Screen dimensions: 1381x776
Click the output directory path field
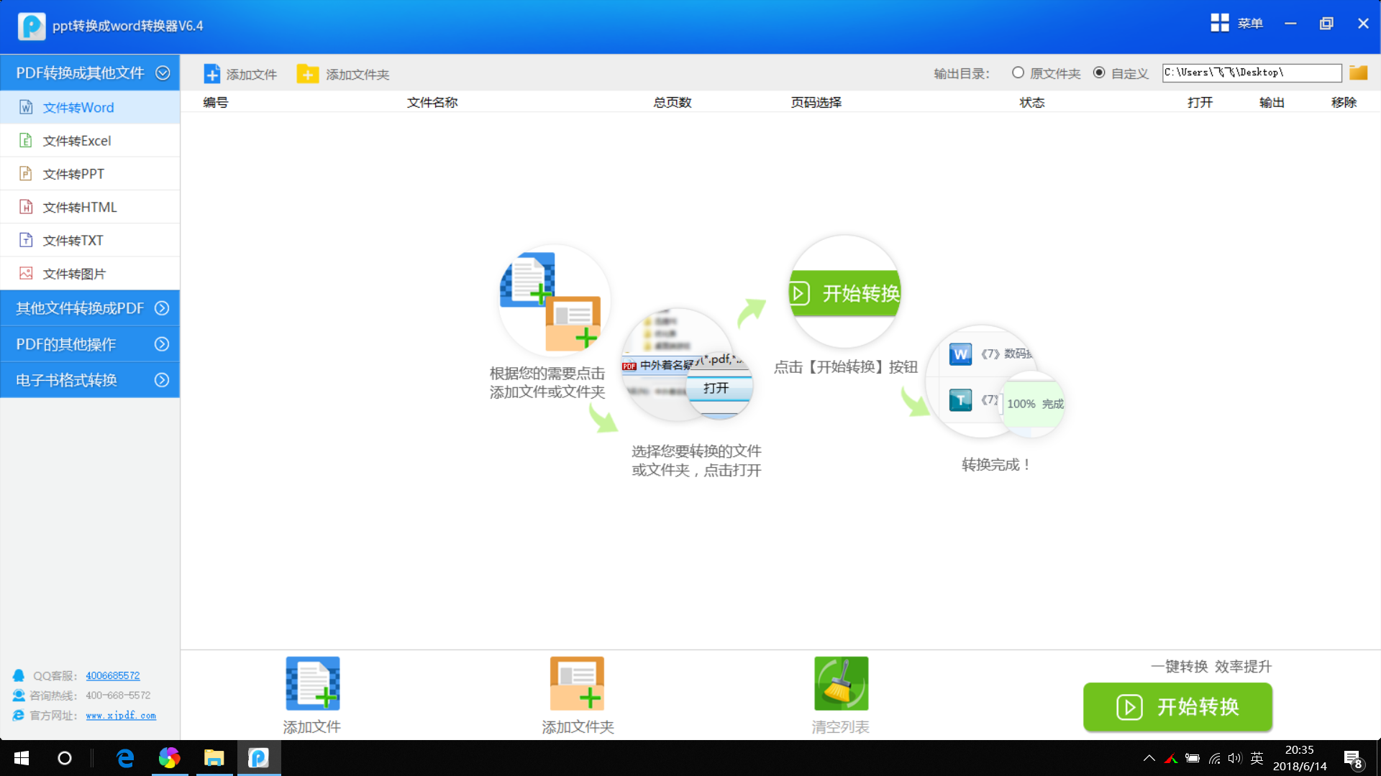(x=1251, y=73)
